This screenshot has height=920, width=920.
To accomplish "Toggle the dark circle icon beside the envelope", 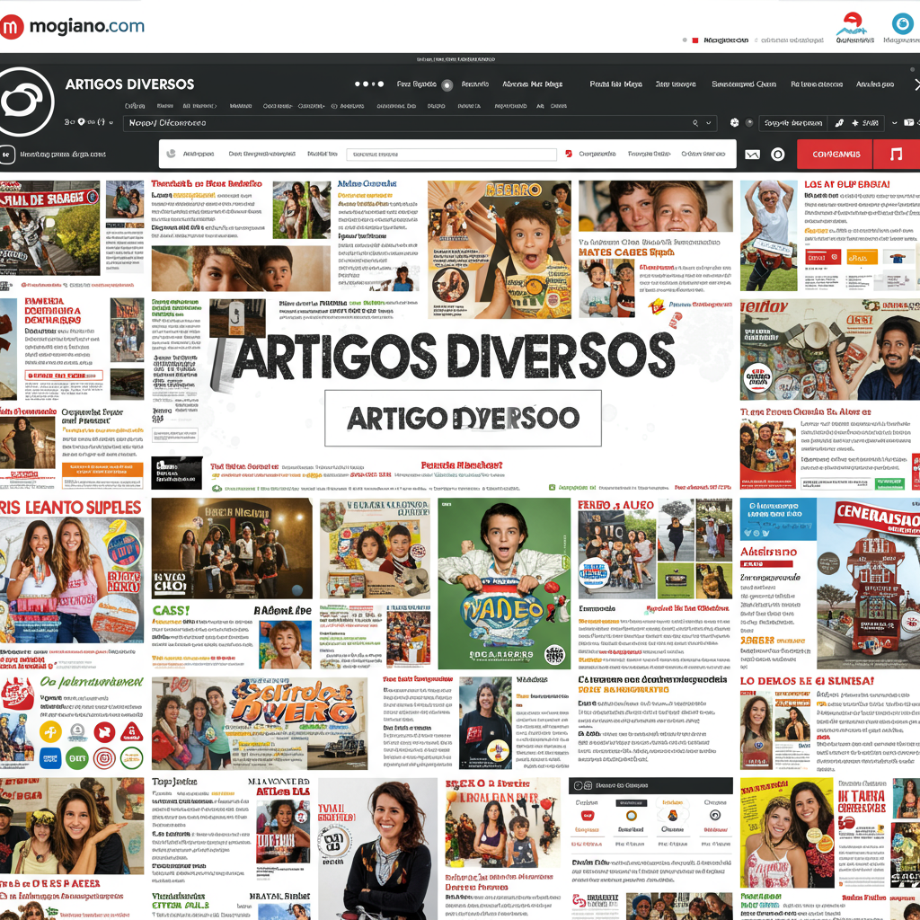I will (x=778, y=154).
